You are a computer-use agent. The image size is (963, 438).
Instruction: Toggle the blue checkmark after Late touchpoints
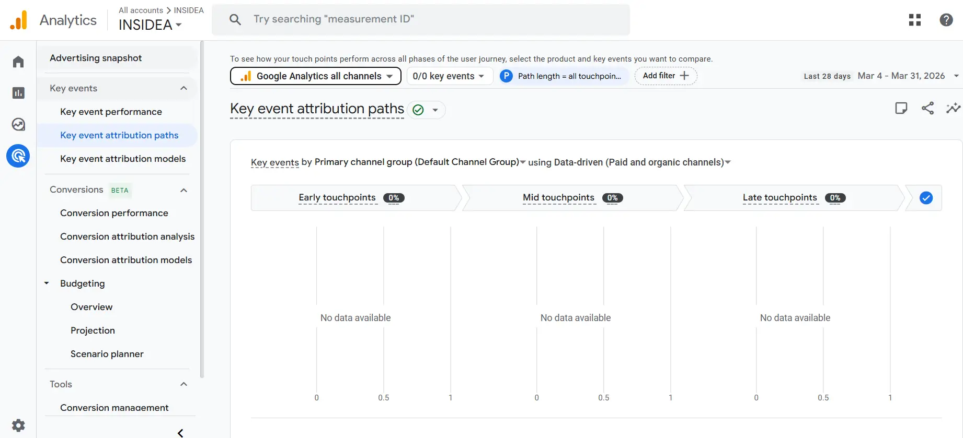[x=926, y=198]
